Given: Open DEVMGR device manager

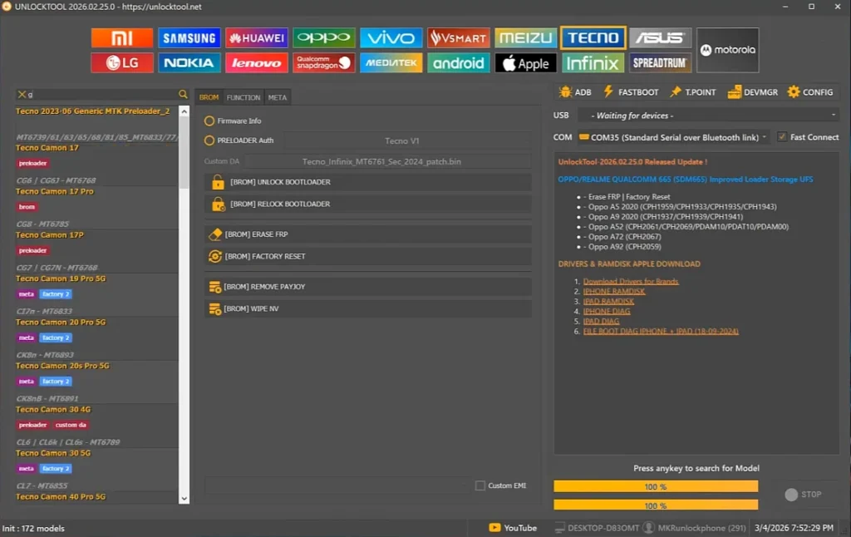Looking at the screenshot, I should pyautogui.click(x=754, y=91).
